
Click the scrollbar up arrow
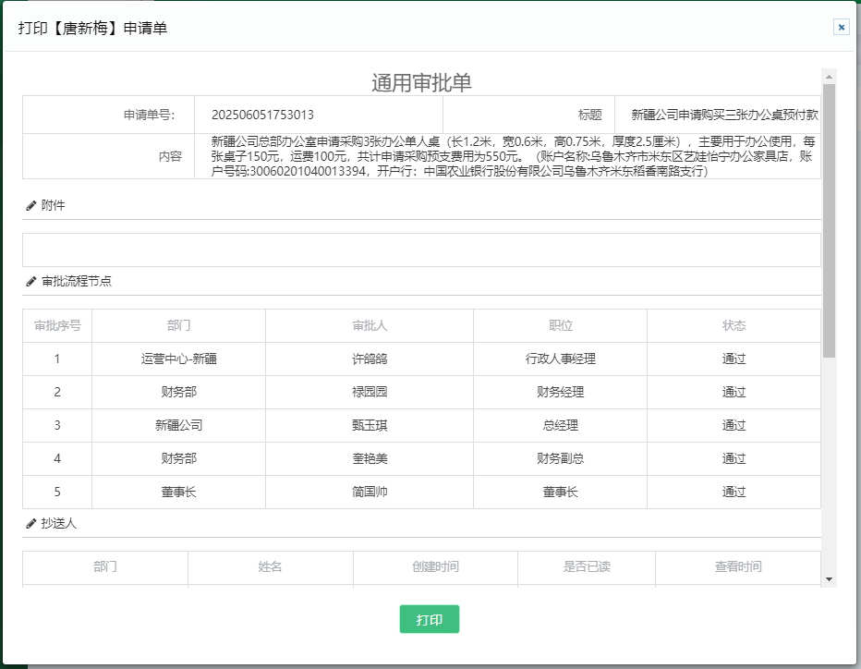pos(829,76)
